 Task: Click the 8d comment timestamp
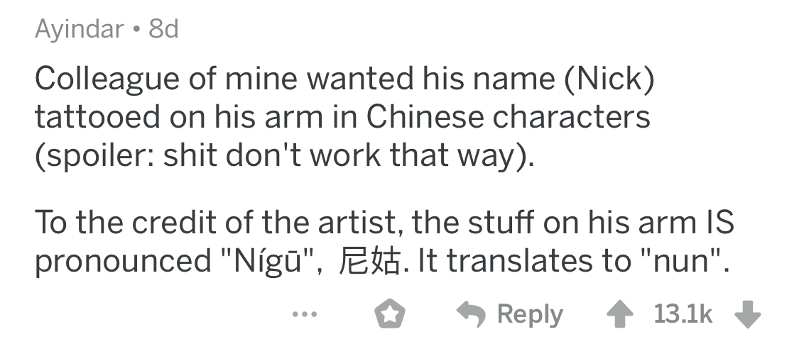point(164,29)
